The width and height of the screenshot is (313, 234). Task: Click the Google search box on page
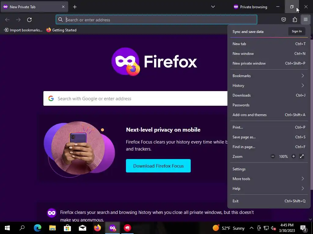(135, 98)
